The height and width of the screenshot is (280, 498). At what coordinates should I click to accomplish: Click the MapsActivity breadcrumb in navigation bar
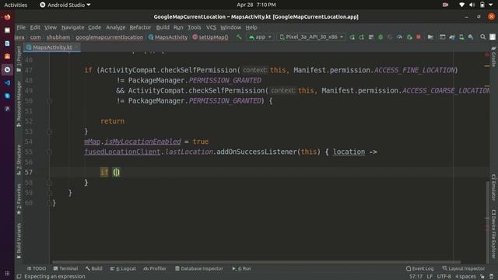click(168, 37)
